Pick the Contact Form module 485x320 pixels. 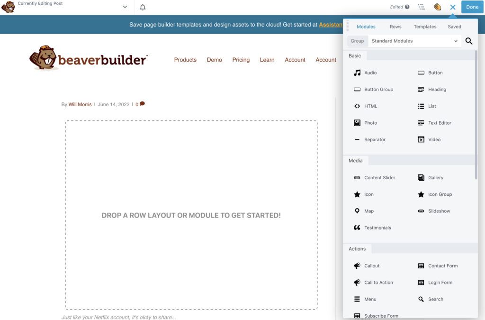click(x=443, y=265)
